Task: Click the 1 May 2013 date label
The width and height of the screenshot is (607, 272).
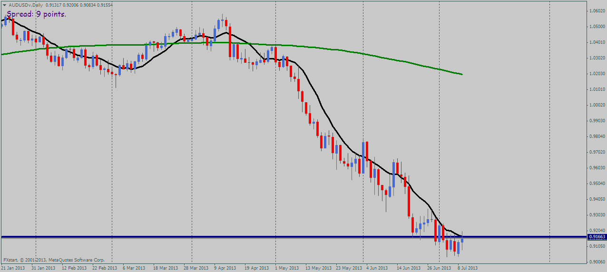Action: pyautogui.click(x=287, y=268)
